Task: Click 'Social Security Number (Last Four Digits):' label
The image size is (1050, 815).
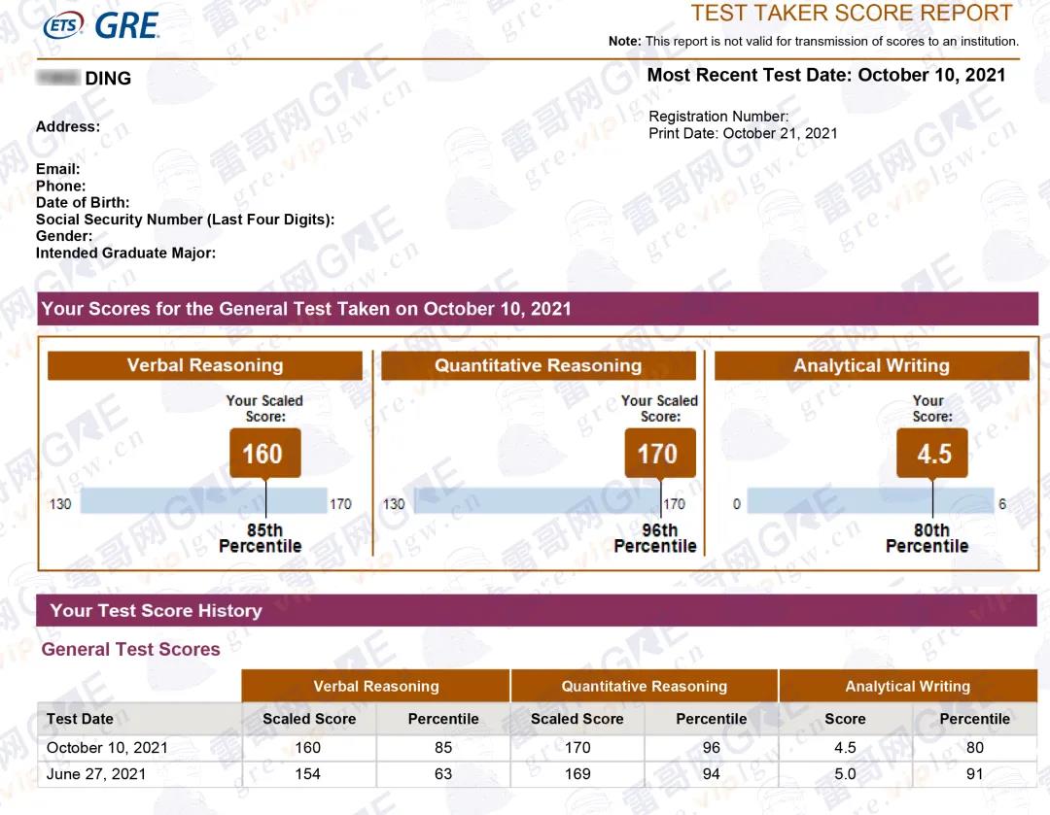Action: tap(185, 220)
